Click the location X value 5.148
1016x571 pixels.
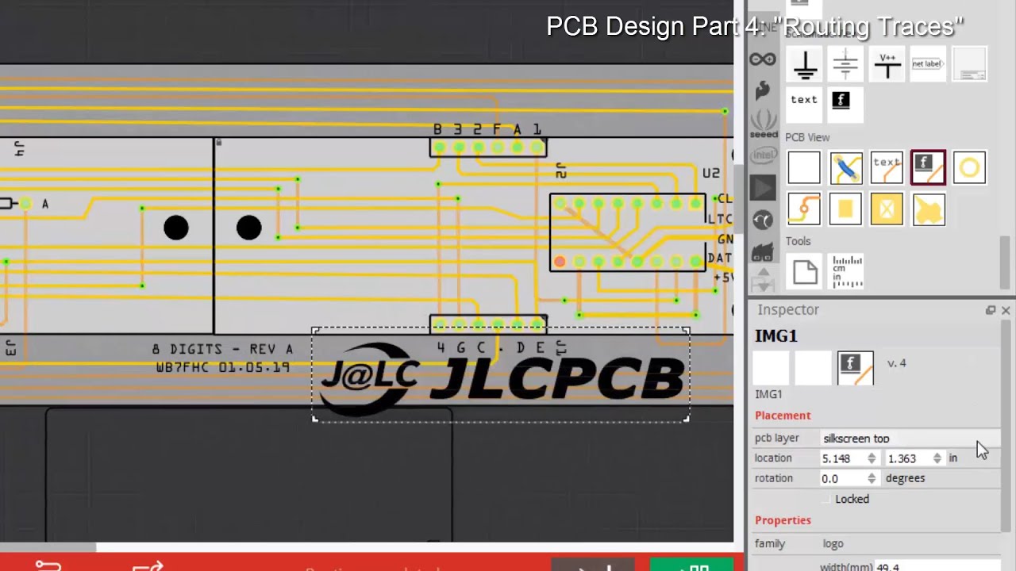[x=837, y=458]
